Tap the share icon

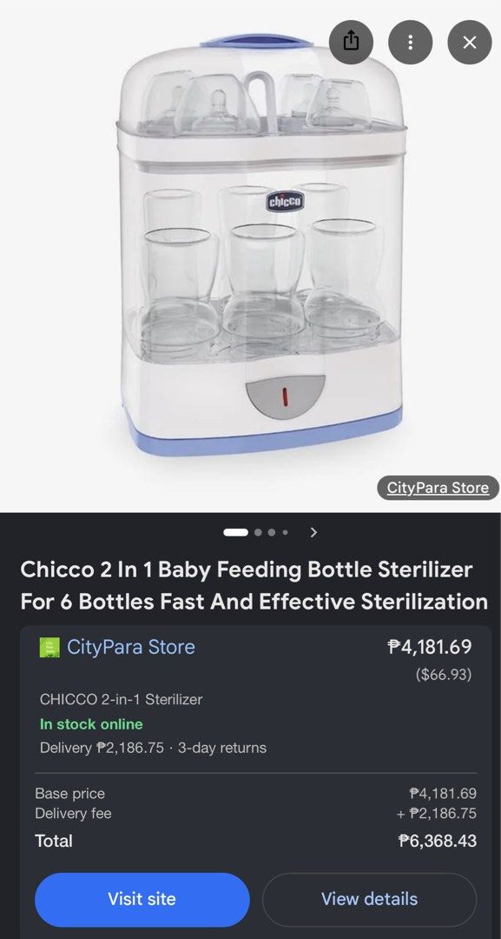point(351,42)
